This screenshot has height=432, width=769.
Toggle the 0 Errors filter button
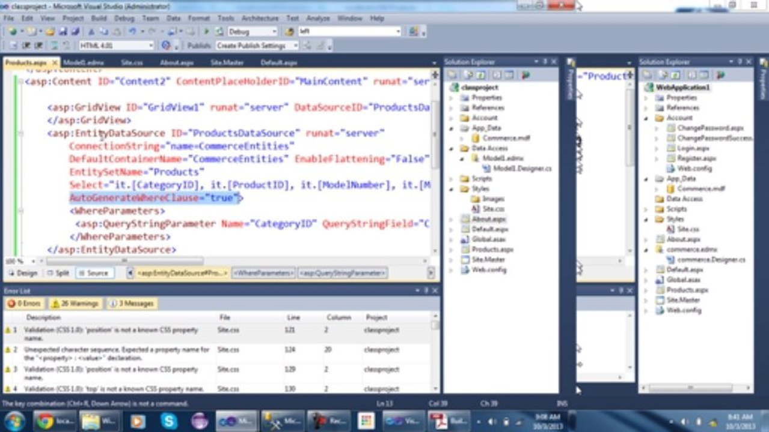point(24,304)
